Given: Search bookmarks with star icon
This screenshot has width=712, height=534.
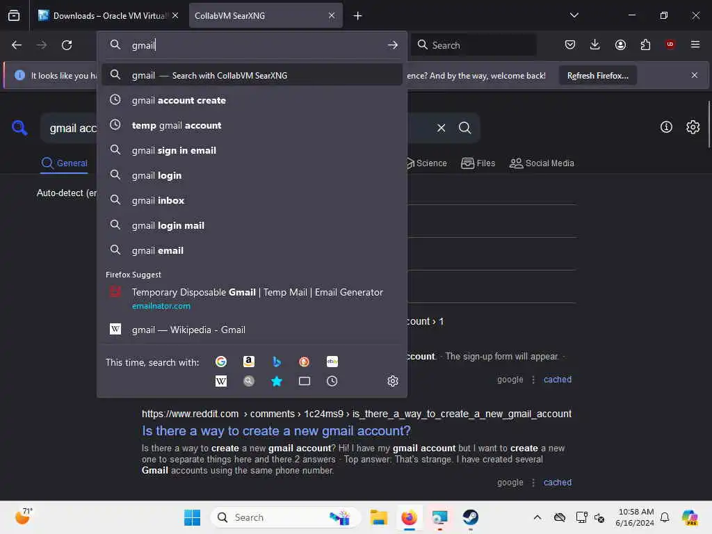Looking at the screenshot, I should point(277,381).
